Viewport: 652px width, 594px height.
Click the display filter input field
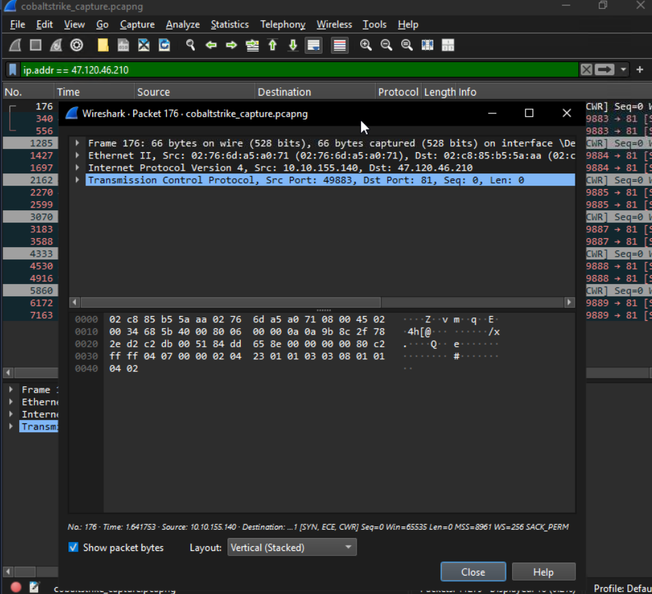301,70
